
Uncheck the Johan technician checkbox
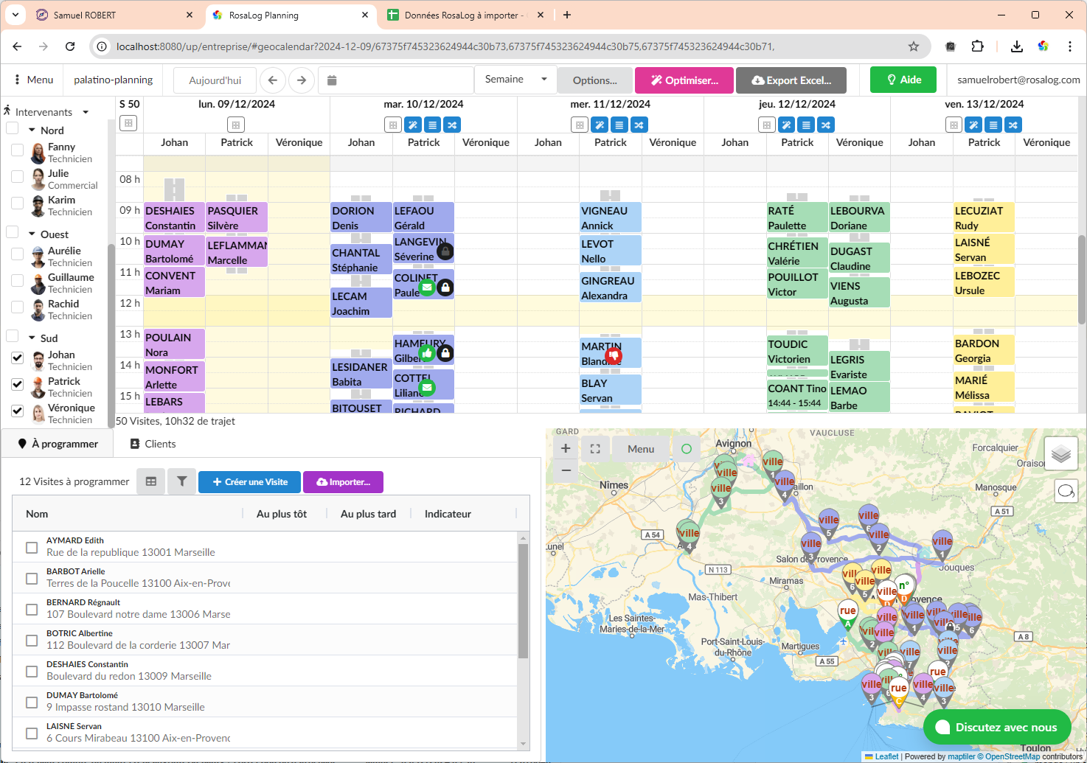click(17, 358)
